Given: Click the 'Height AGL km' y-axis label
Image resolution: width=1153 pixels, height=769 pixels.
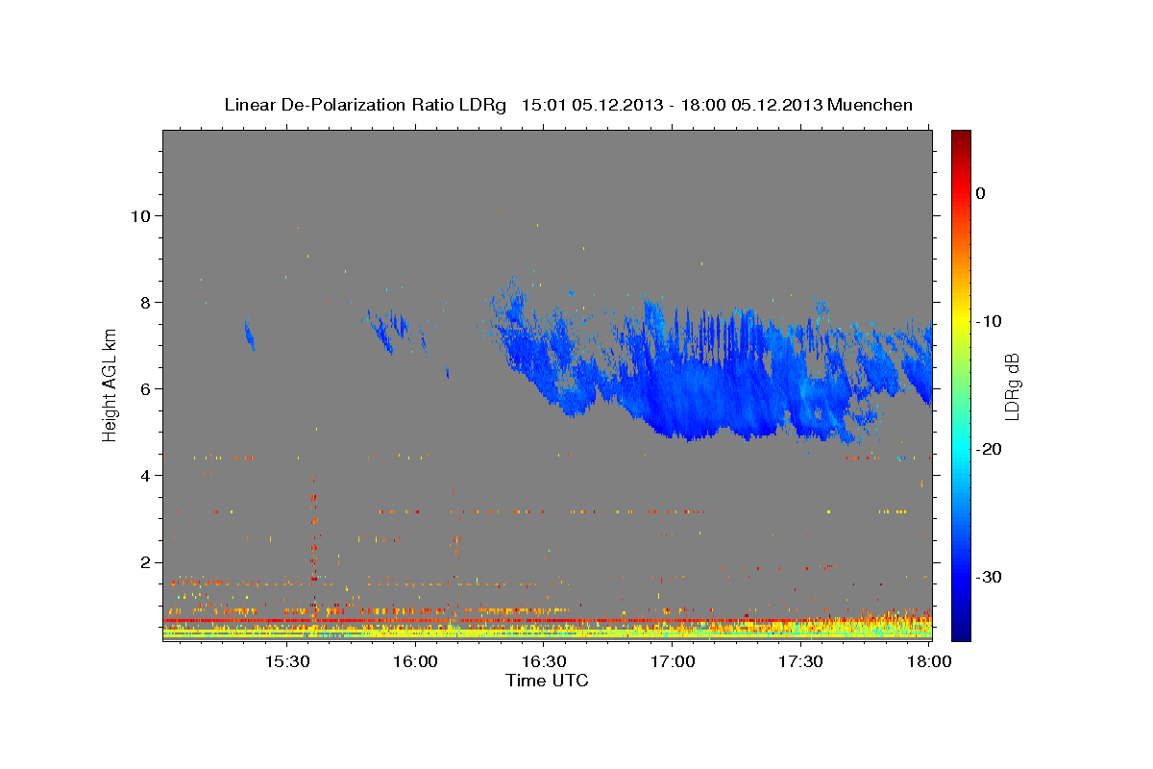Looking at the screenshot, I should [x=110, y=384].
